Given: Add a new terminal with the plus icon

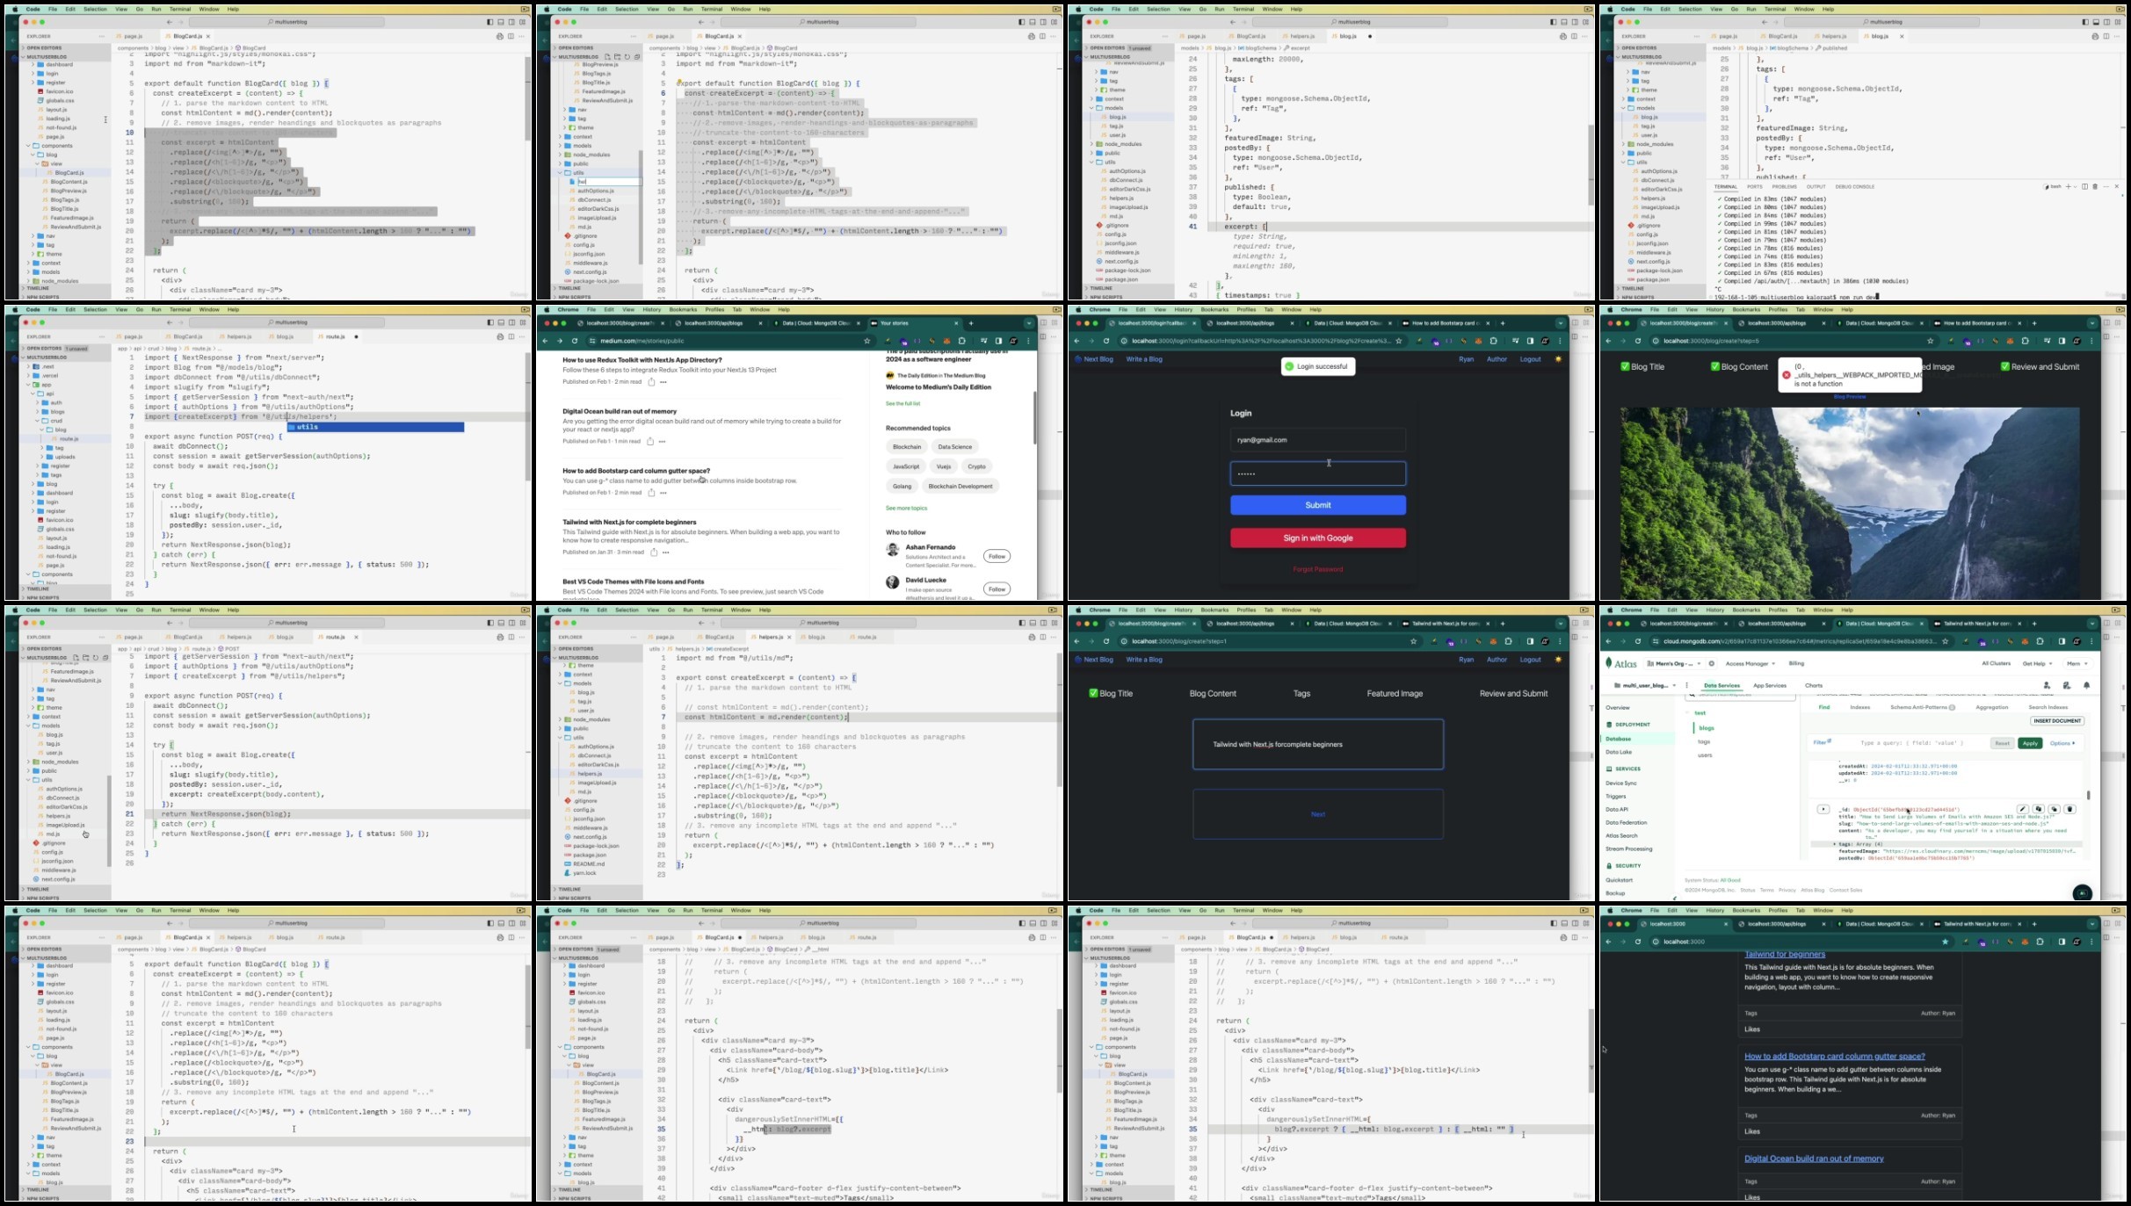Looking at the screenshot, I should pos(2069,186).
